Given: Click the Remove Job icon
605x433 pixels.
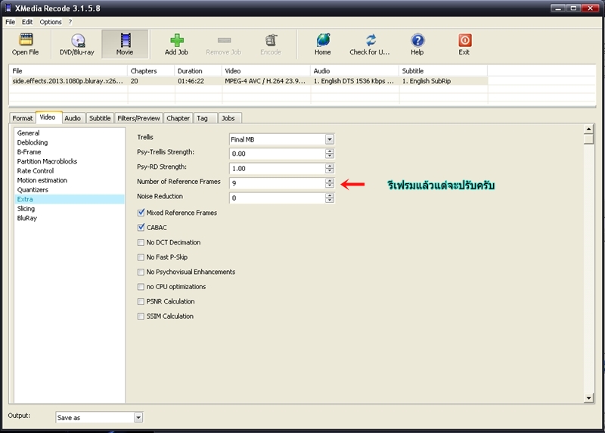Looking at the screenshot, I should (x=224, y=40).
